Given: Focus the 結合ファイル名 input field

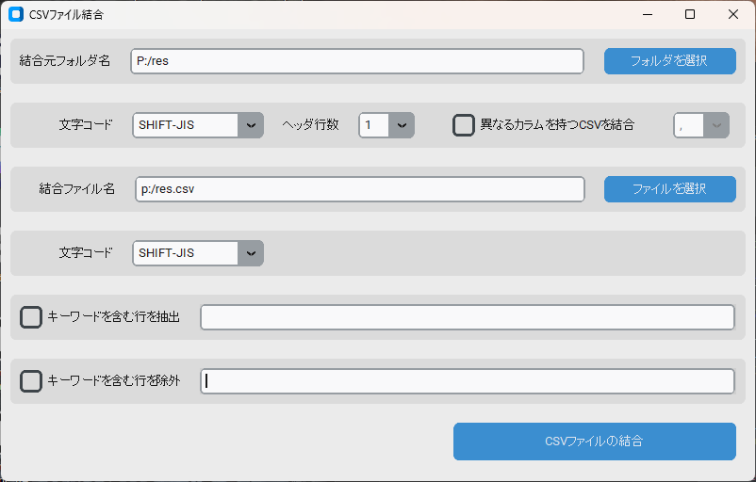Looking at the screenshot, I should click(x=360, y=189).
